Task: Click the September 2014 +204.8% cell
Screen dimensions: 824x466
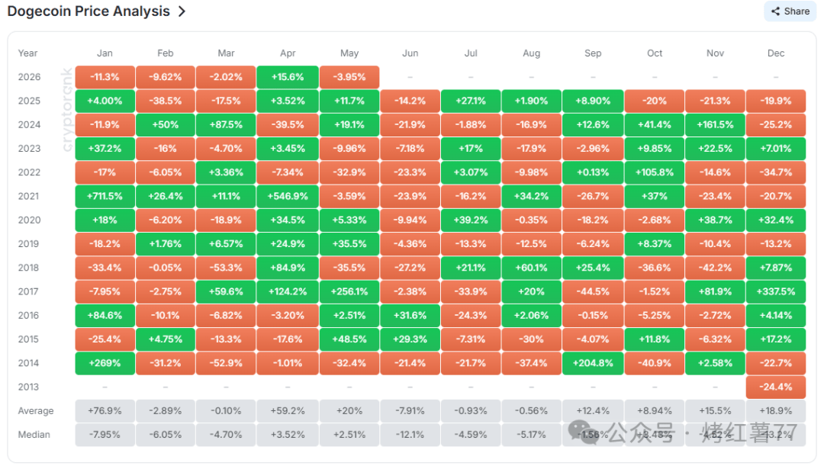Action: [x=593, y=363]
